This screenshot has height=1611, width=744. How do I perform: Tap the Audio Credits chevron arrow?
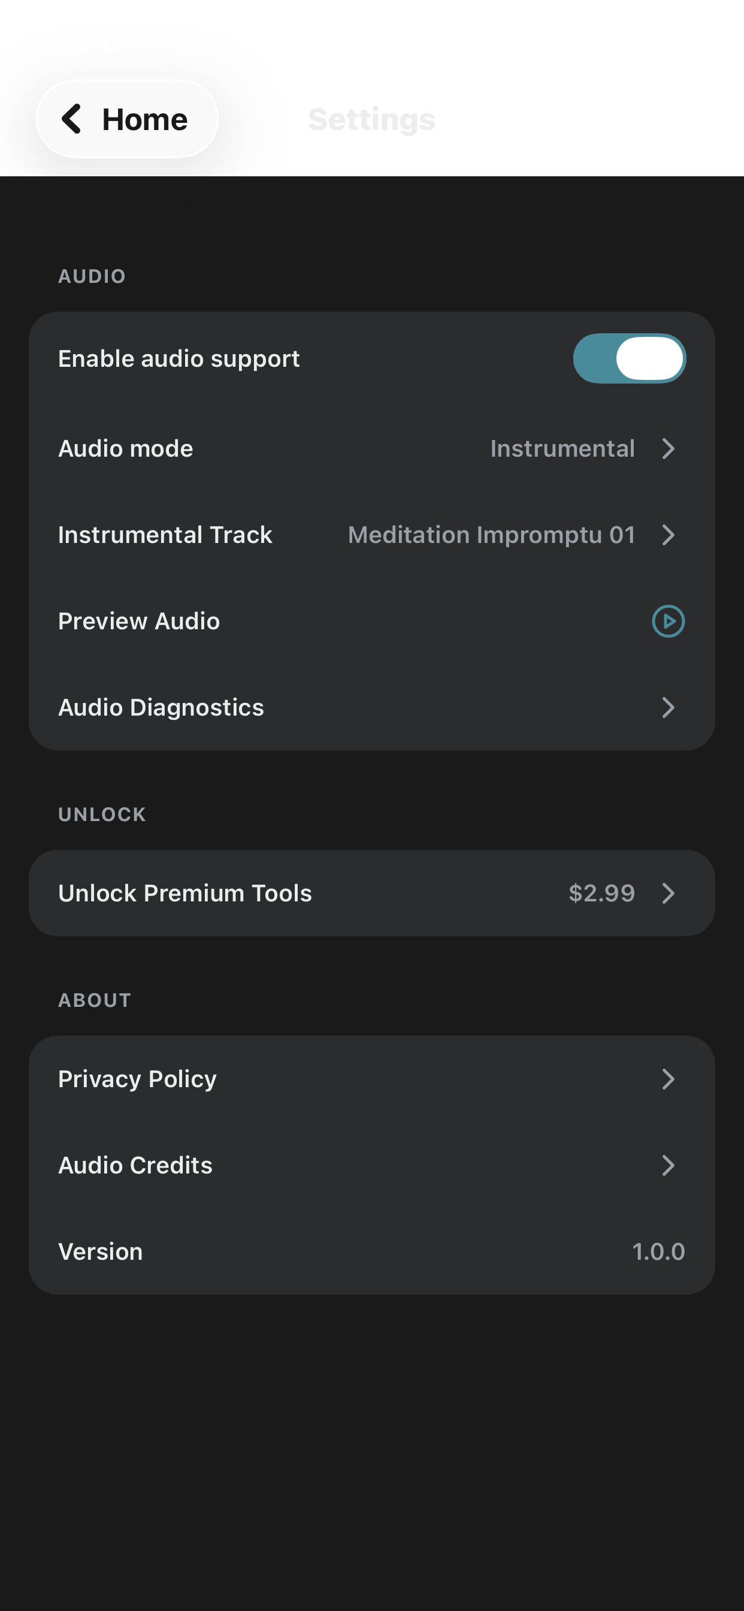(668, 1165)
